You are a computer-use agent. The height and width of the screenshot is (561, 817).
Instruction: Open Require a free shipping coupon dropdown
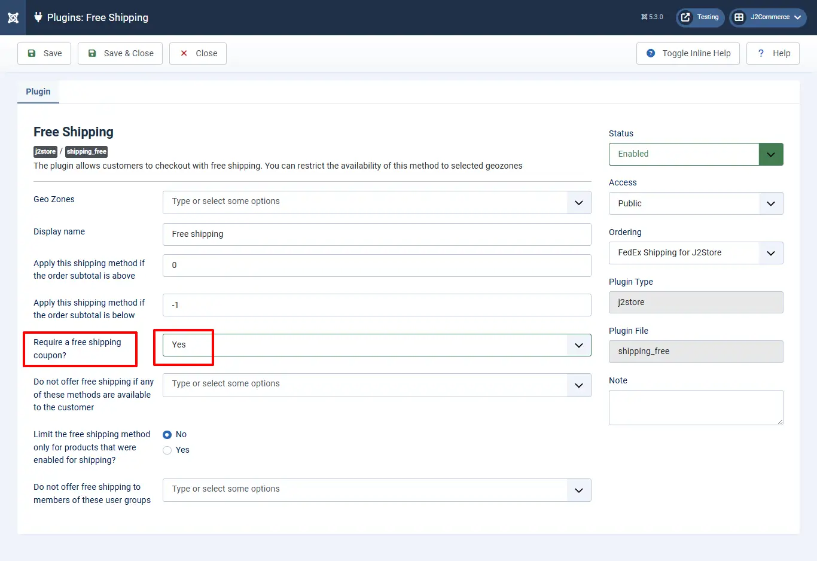[x=377, y=345]
